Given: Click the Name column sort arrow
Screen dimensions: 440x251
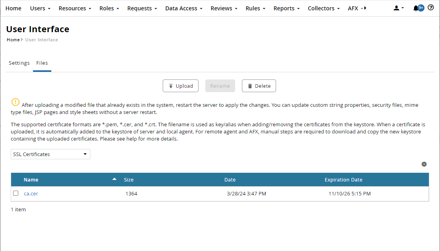Looking at the screenshot, I should (x=115, y=180).
